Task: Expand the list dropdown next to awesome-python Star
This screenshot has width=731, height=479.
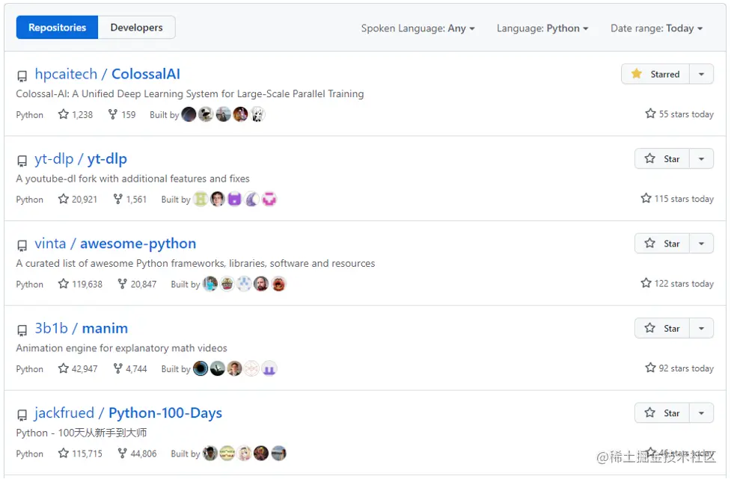Action: pyautogui.click(x=701, y=244)
